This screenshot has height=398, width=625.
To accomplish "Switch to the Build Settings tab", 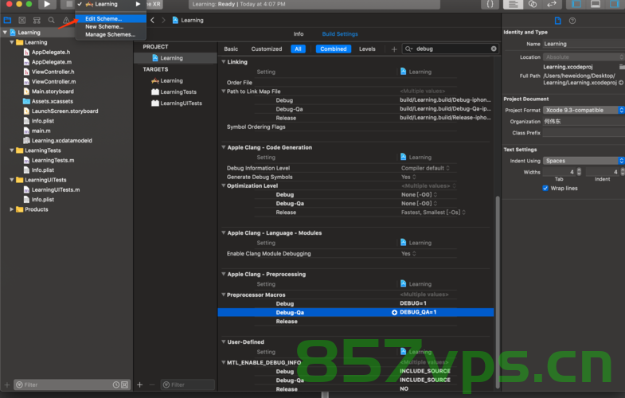I will 340,34.
